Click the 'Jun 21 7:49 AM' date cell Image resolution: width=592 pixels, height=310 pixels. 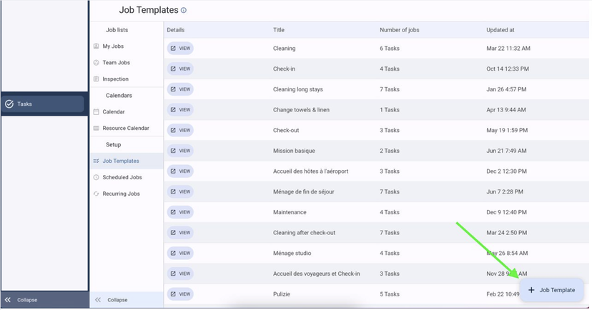(506, 151)
